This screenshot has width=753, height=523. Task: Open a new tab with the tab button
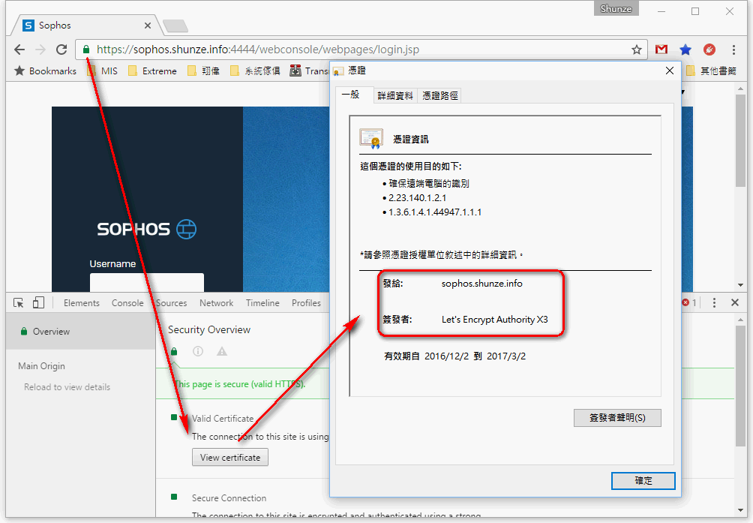point(175,26)
